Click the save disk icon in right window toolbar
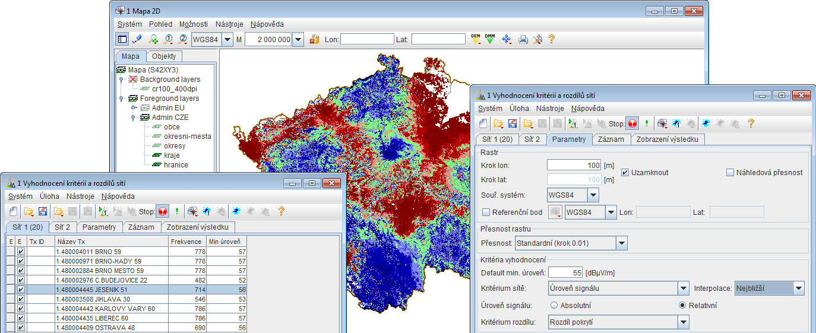 coord(512,123)
